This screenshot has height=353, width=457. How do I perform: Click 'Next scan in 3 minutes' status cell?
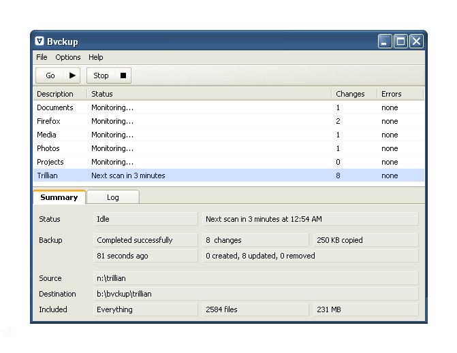pyautogui.click(x=128, y=175)
